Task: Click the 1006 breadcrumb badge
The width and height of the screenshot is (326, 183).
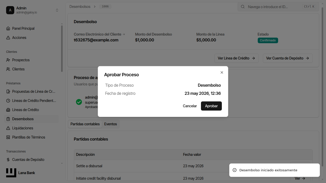Action: pyautogui.click(x=105, y=7)
